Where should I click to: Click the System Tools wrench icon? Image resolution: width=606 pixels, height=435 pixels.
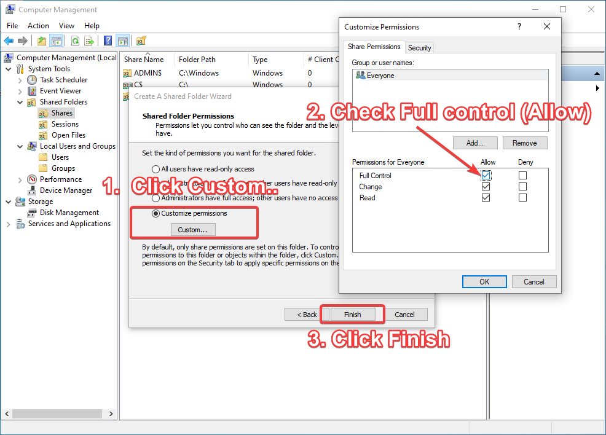[x=20, y=69]
